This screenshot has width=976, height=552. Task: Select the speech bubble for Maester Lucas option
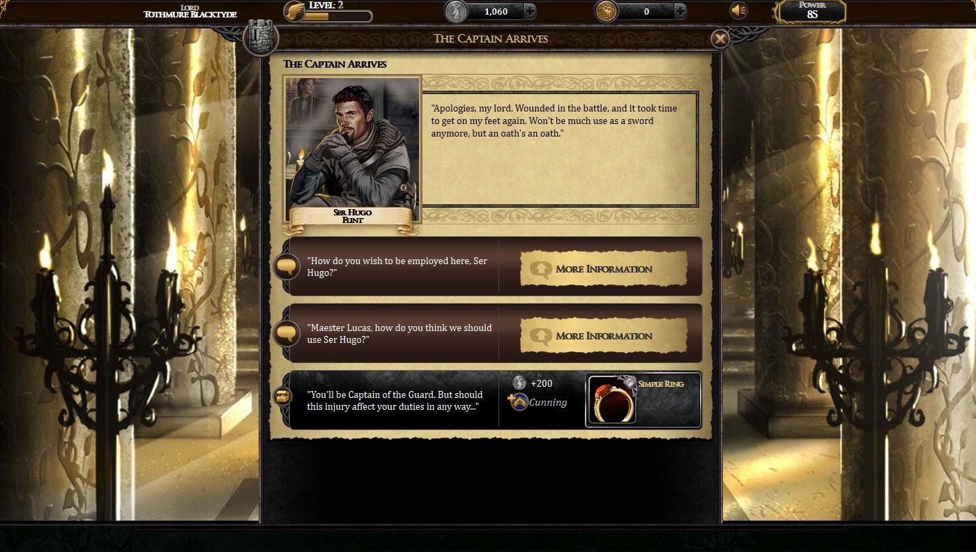coord(287,333)
